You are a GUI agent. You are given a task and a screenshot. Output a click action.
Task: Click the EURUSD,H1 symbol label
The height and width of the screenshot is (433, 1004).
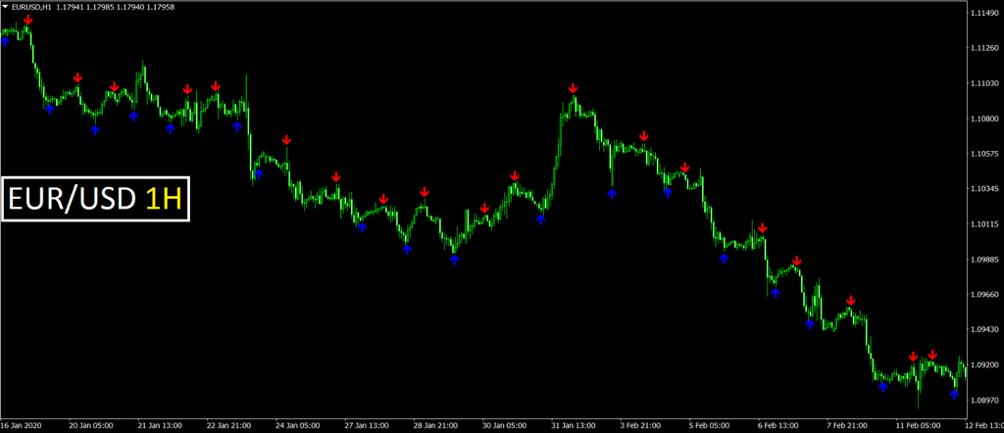(x=30, y=7)
